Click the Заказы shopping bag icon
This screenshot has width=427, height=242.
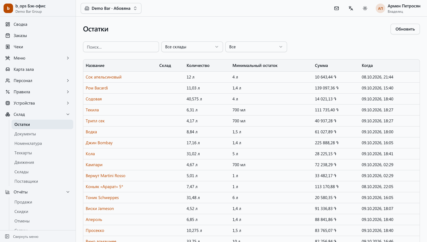click(x=8, y=36)
